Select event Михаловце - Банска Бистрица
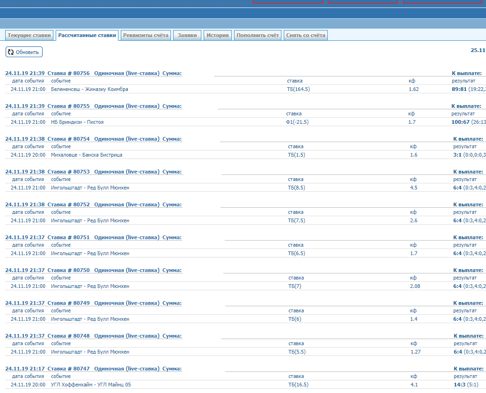 coord(87,155)
